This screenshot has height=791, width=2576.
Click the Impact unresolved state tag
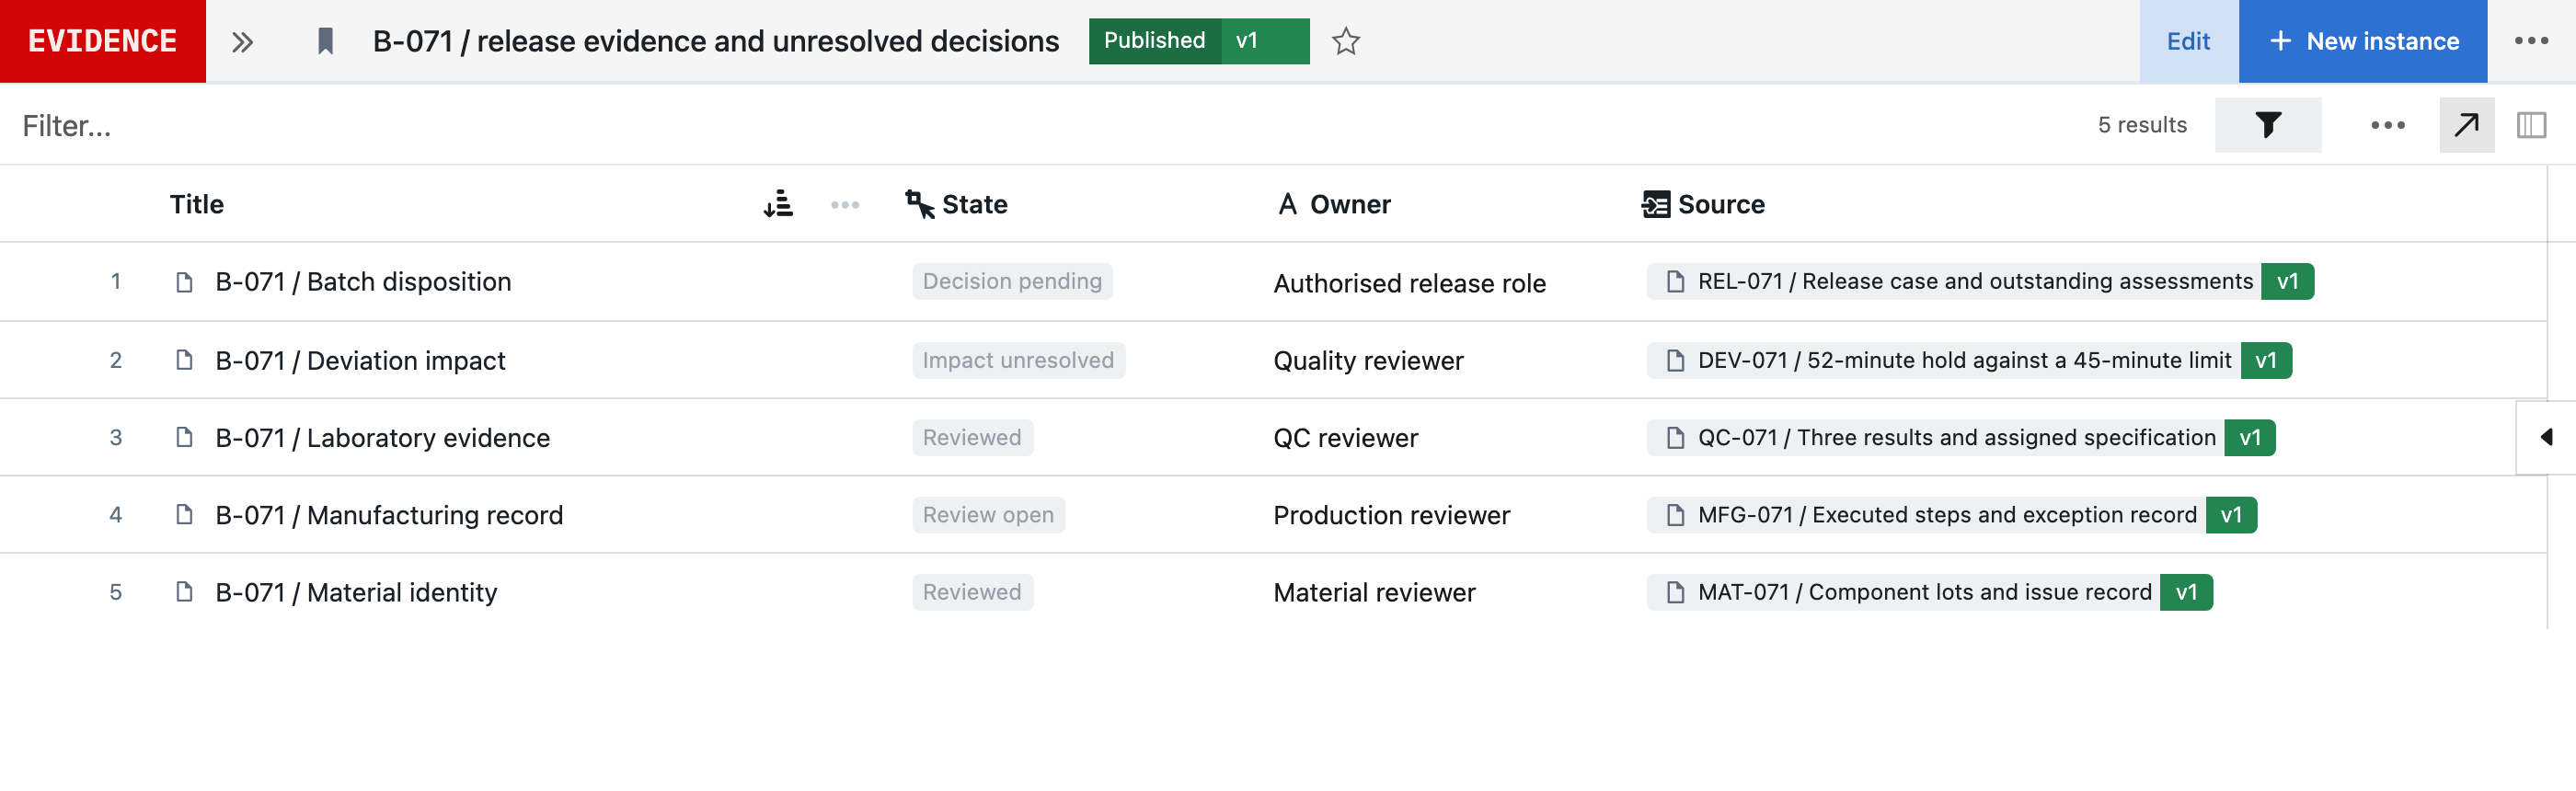pyautogui.click(x=1018, y=360)
